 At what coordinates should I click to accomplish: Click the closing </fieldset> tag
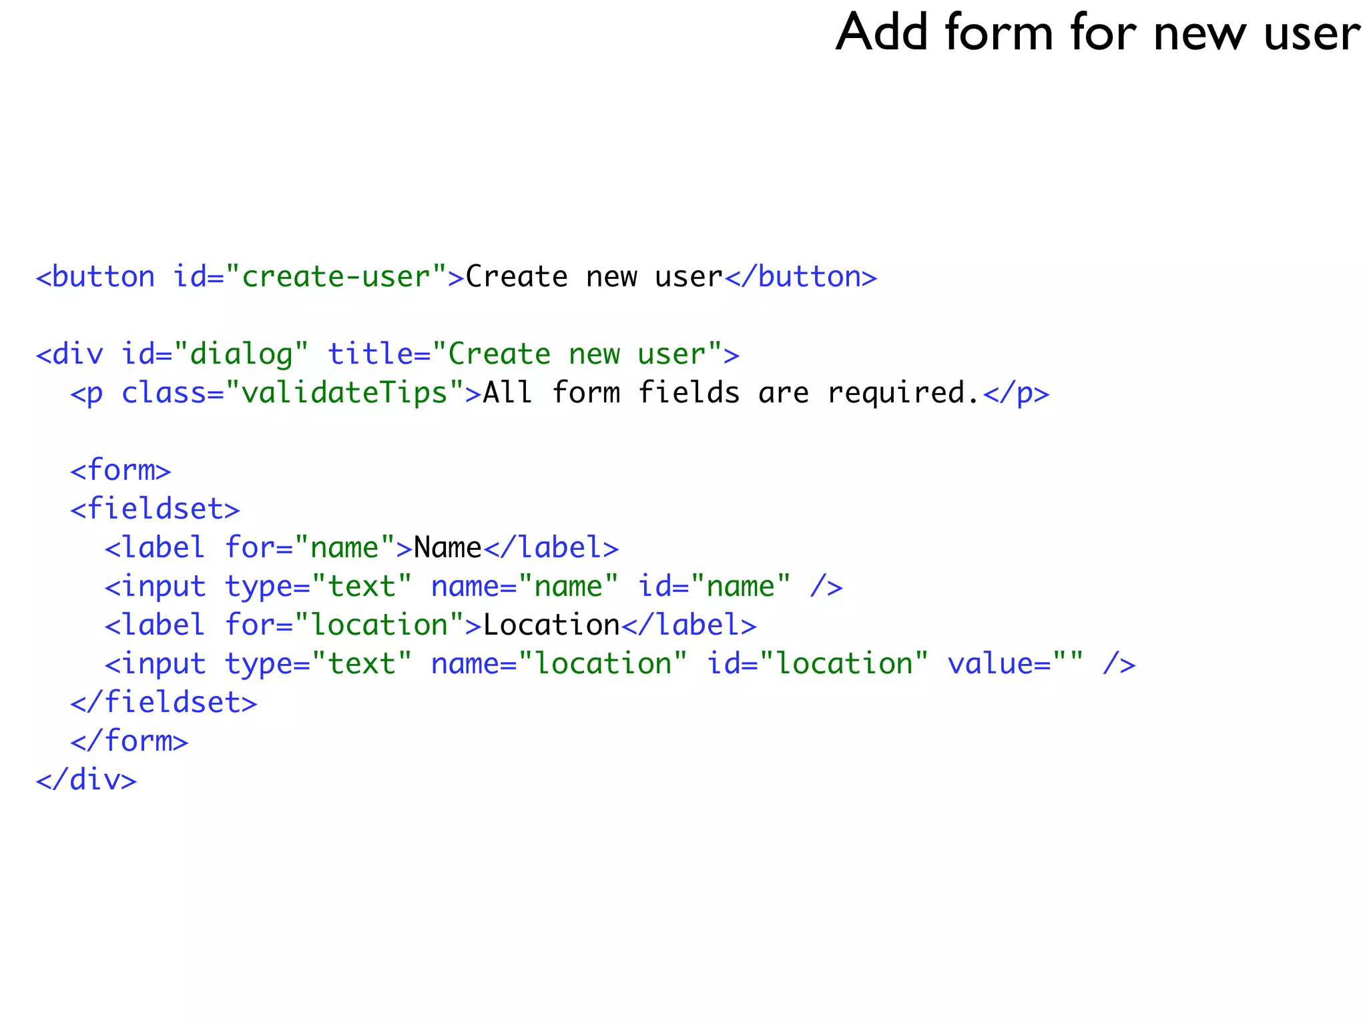(164, 702)
